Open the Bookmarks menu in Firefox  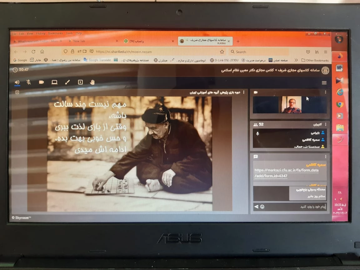55,33
